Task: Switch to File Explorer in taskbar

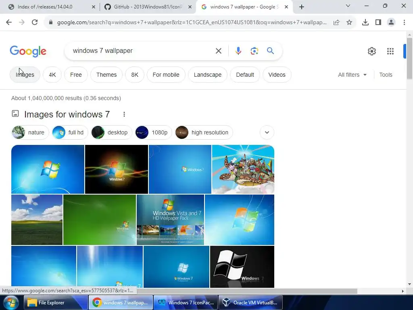Action: click(56, 303)
